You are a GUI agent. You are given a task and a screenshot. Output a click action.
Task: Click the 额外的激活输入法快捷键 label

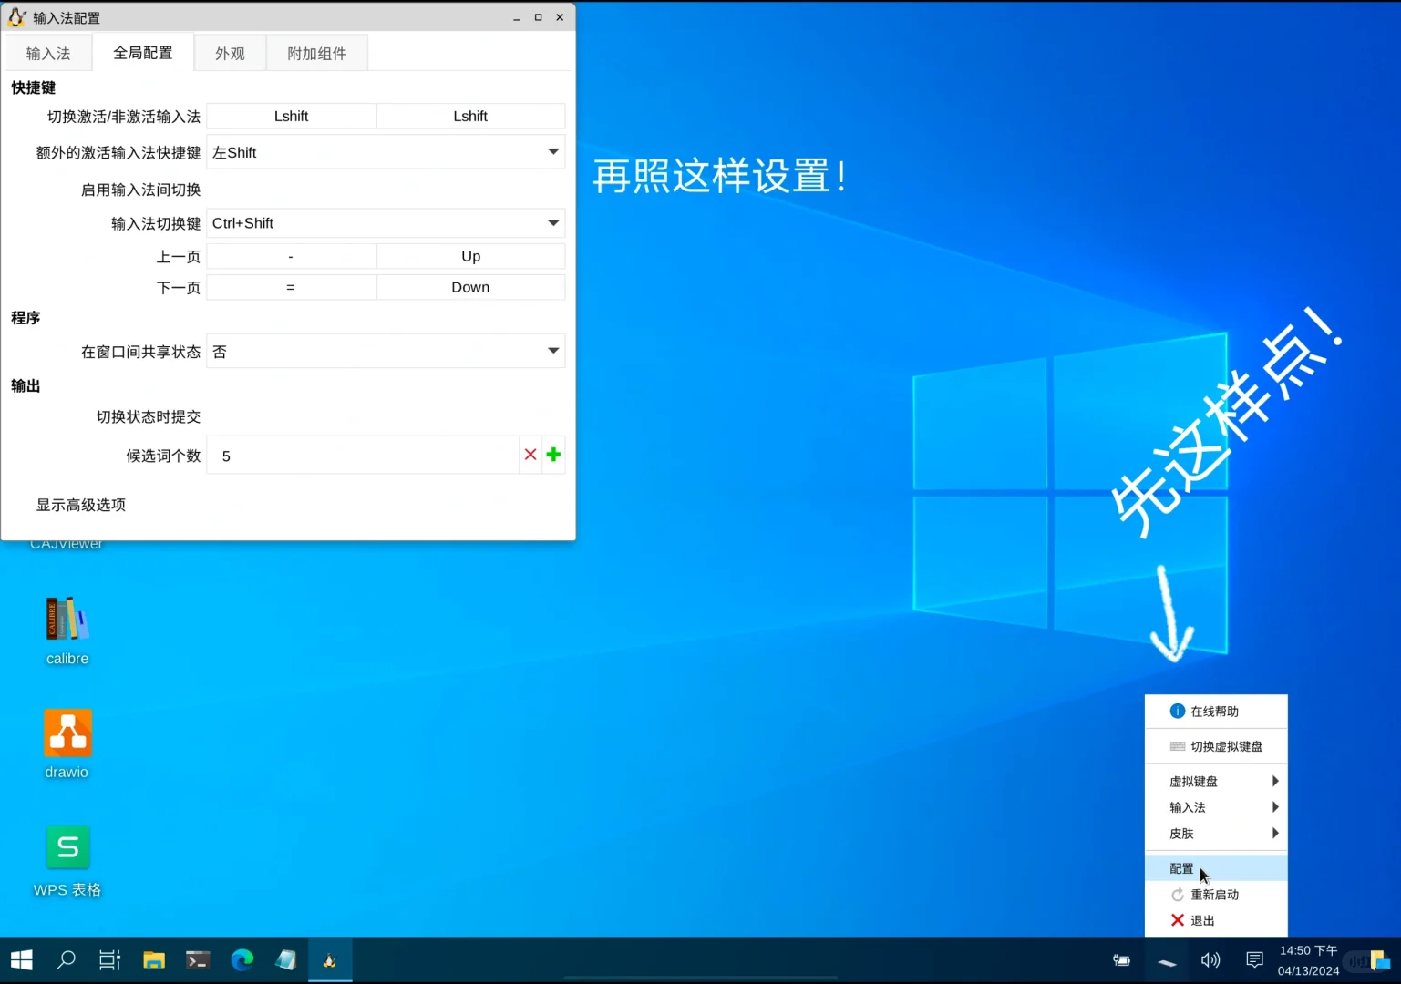[118, 152]
